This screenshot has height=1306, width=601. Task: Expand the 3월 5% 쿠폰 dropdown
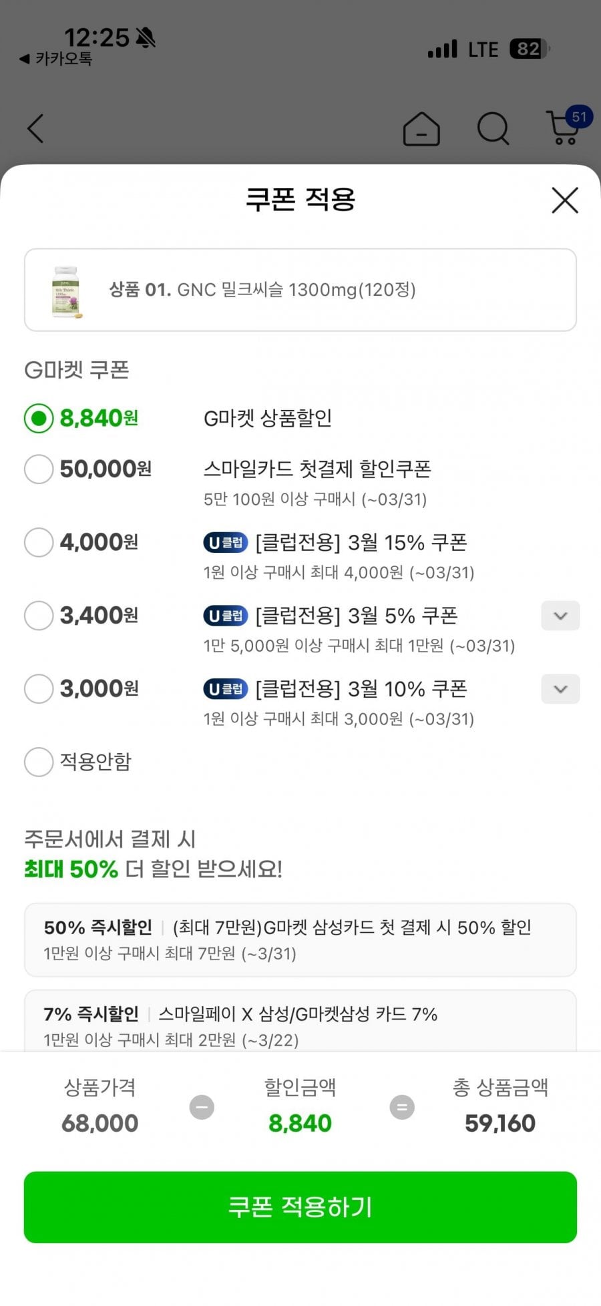560,616
